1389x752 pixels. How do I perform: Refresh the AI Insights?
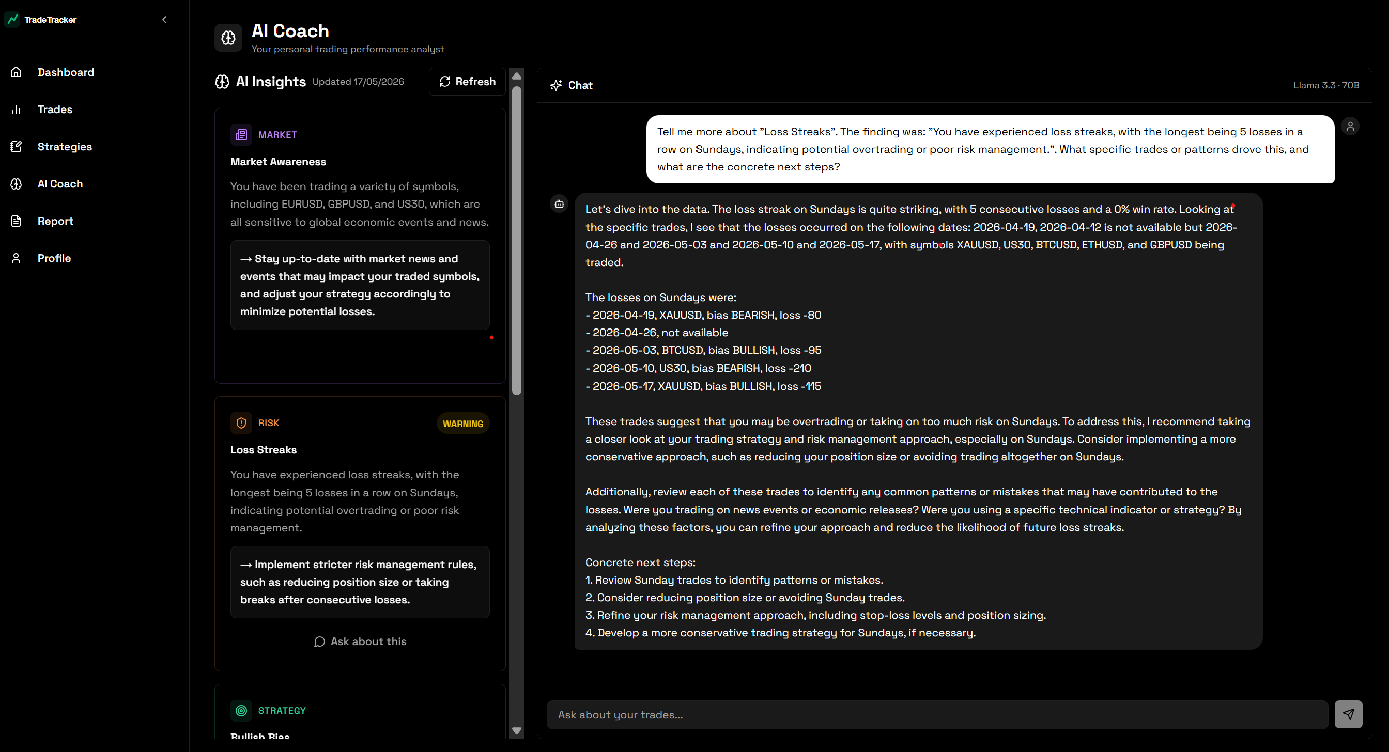pyautogui.click(x=467, y=82)
